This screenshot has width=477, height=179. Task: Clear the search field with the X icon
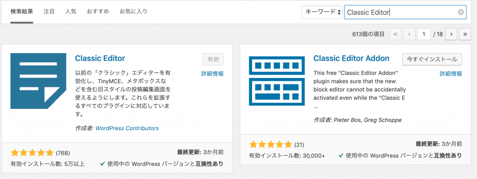pos(461,13)
